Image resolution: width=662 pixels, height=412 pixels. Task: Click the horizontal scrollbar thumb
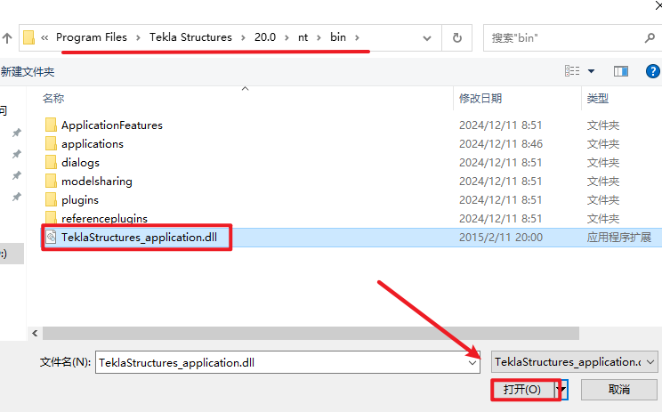(311, 333)
